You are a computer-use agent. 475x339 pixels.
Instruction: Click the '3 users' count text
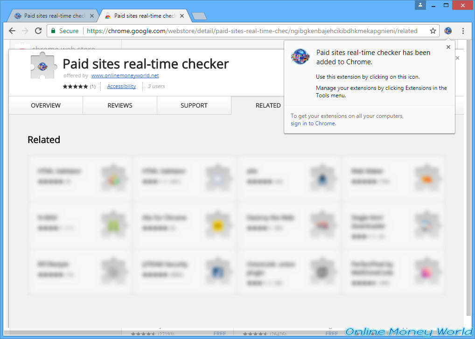(156, 87)
